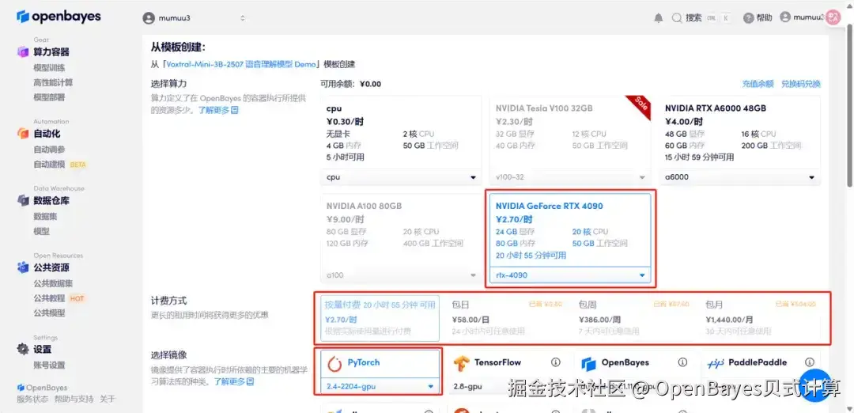Click the mumuu3 avatar in header
This screenshot has height=413, width=854.
(x=148, y=18)
